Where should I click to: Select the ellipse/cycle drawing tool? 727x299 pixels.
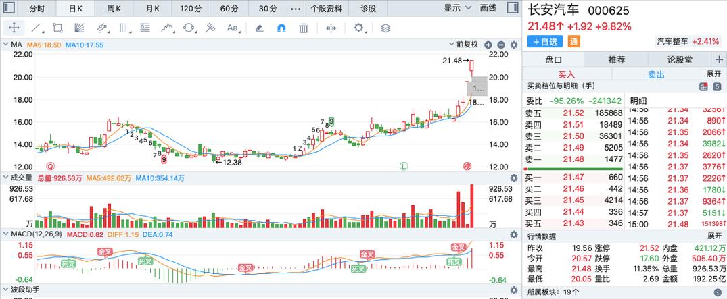(189, 28)
